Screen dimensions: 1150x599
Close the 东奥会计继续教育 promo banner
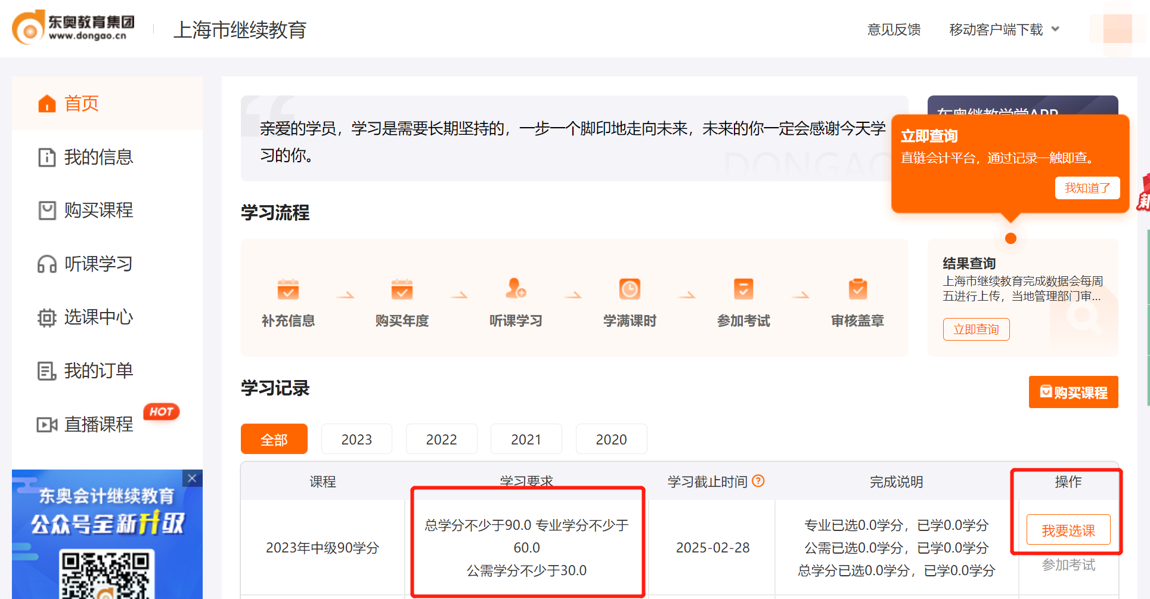click(191, 478)
